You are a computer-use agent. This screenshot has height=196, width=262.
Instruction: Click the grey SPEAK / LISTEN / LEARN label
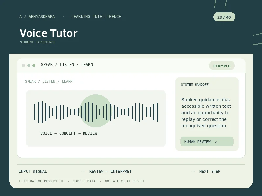49,81
